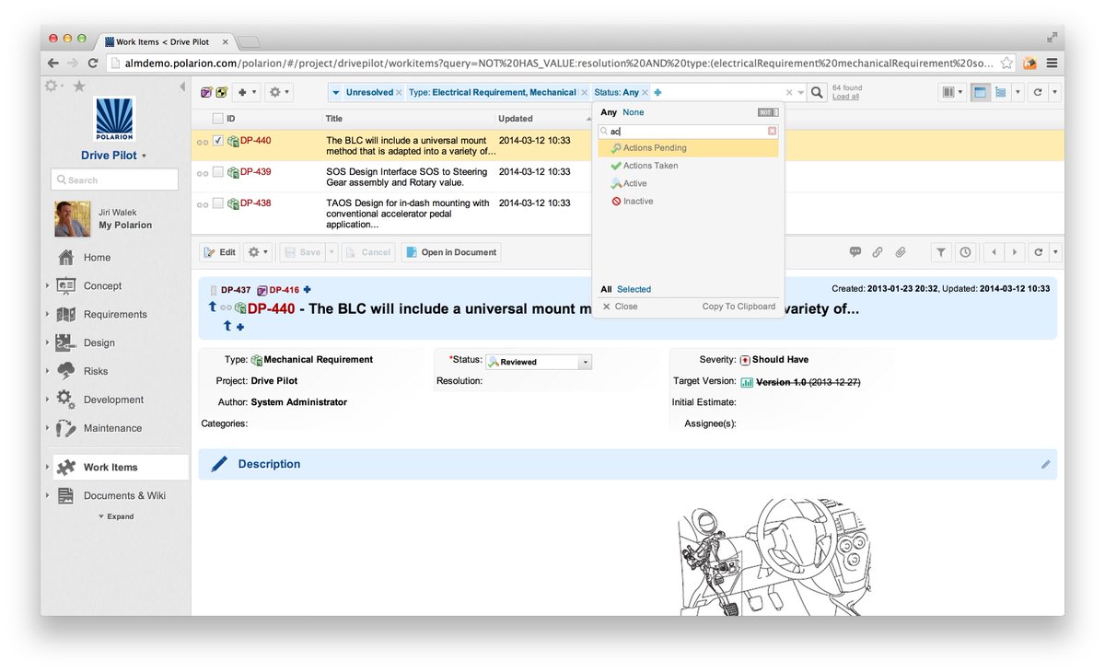
Task: Clear the status filter search text
Action: [773, 132]
